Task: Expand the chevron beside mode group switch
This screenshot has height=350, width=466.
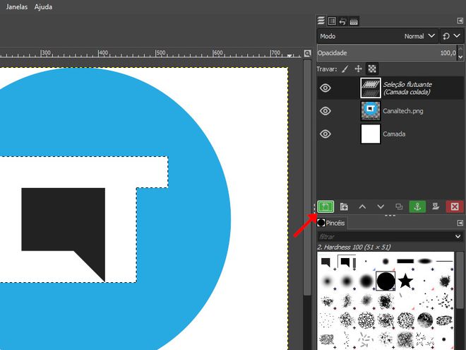Action: (x=457, y=36)
